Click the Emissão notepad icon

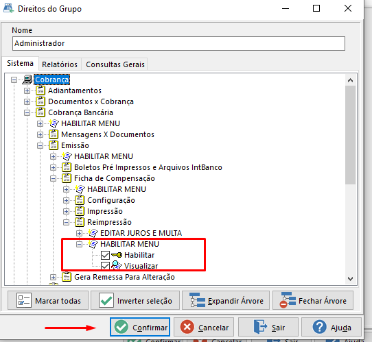click(x=54, y=145)
